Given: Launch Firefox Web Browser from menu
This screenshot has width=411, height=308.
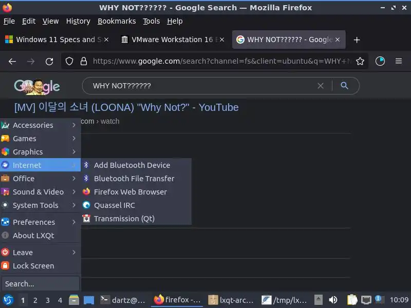Looking at the screenshot, I should (136, 192).
